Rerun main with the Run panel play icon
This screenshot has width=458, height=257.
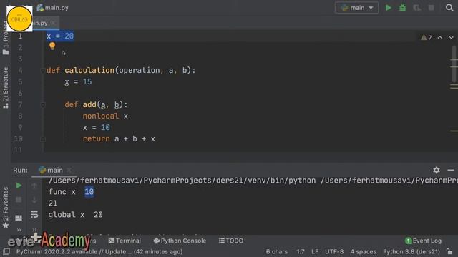19,186
